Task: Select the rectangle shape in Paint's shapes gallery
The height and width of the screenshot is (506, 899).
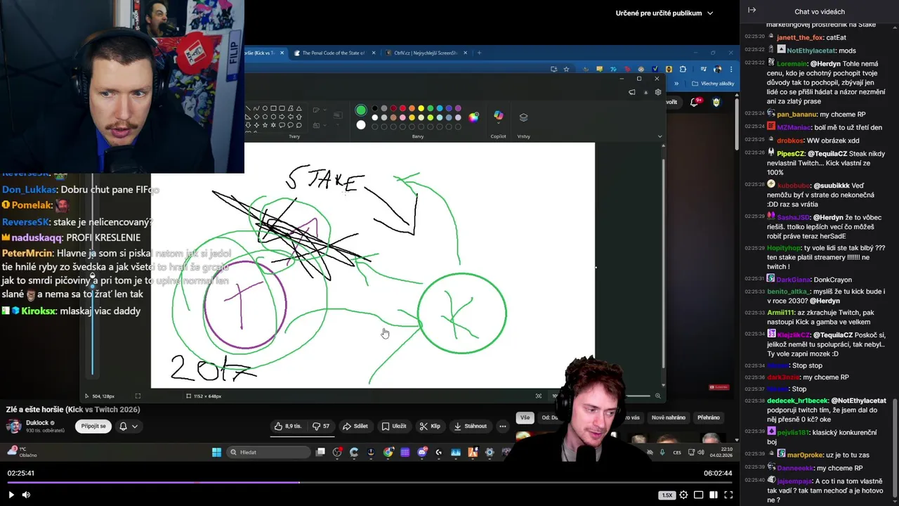Action: point(273,108)
